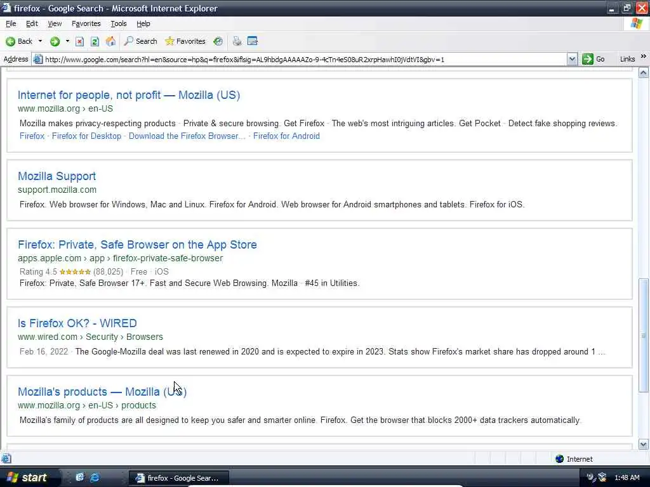This screenshot has height=487, width=650.
Task: Refresh the page with green arrows icon
Action: pyautogui.click(x=95, y=41)
